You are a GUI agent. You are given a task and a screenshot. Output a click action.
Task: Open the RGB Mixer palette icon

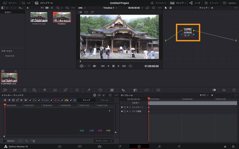(x=44, y=90)
